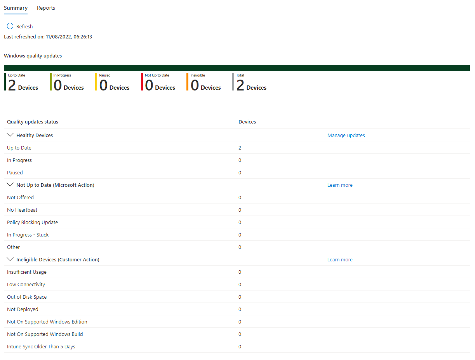475x360 pixels.
Task: Collapse the Healthy Devices section
Action: pyautogui.click(x=10, y=135)
